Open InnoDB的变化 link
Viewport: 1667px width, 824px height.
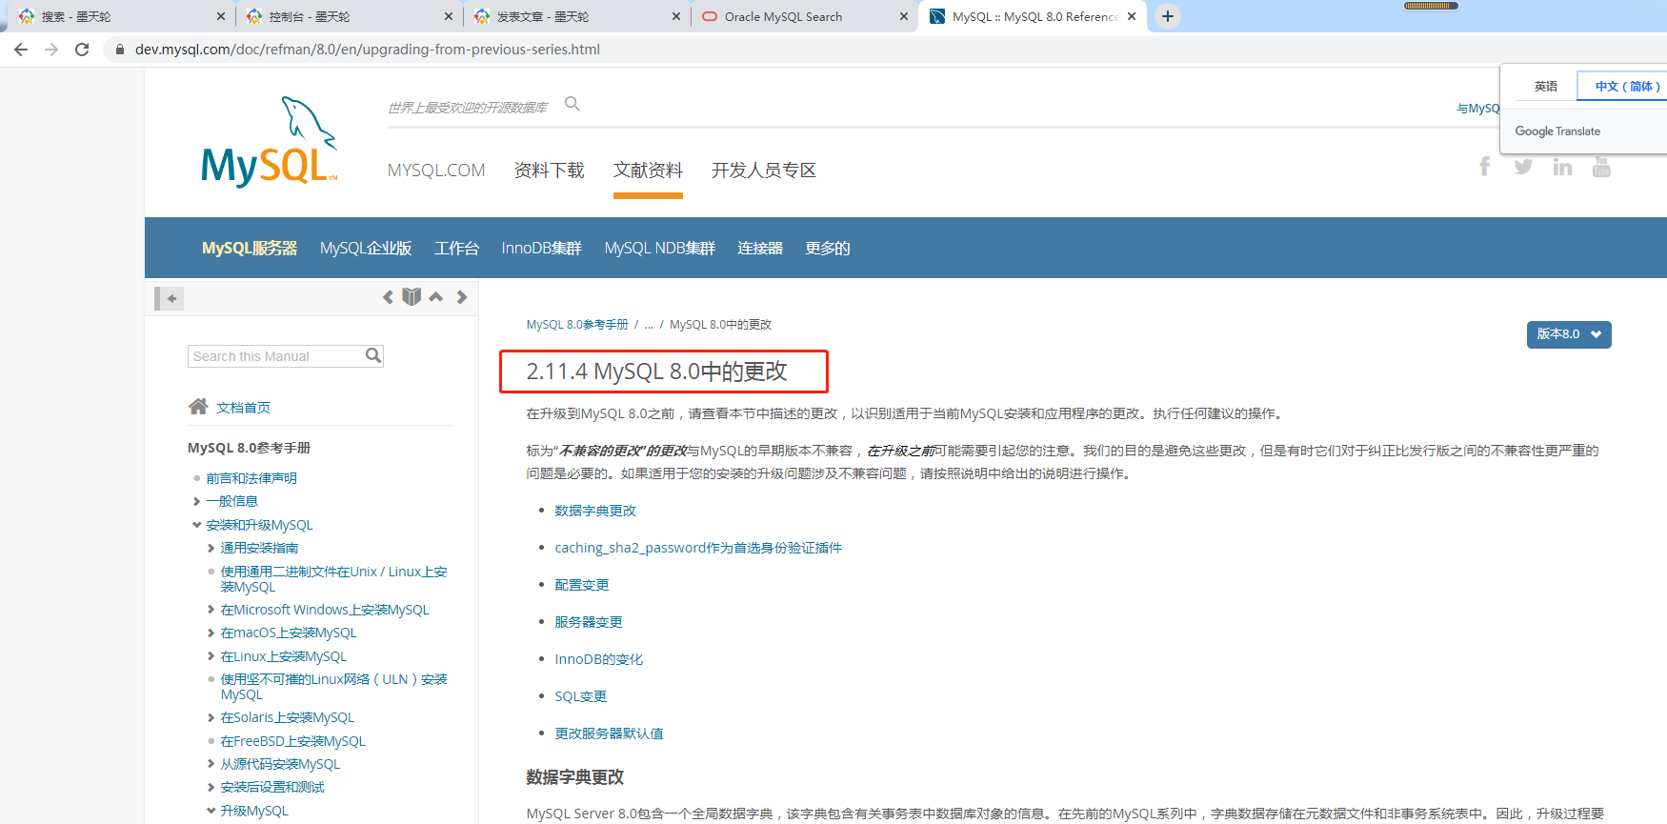[599, 659]
